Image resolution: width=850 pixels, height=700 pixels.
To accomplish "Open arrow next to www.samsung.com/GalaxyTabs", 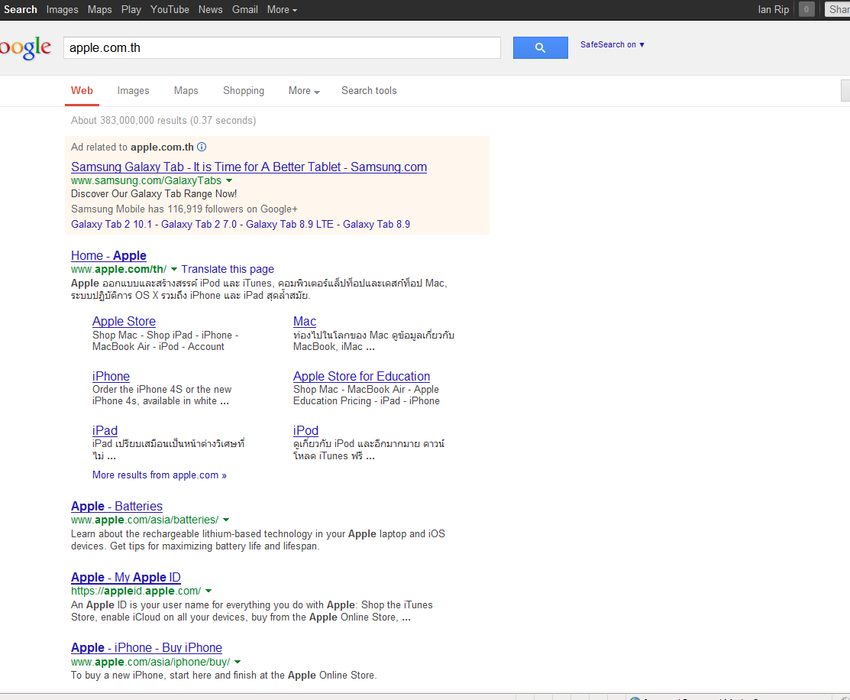I will click(229, 180).
